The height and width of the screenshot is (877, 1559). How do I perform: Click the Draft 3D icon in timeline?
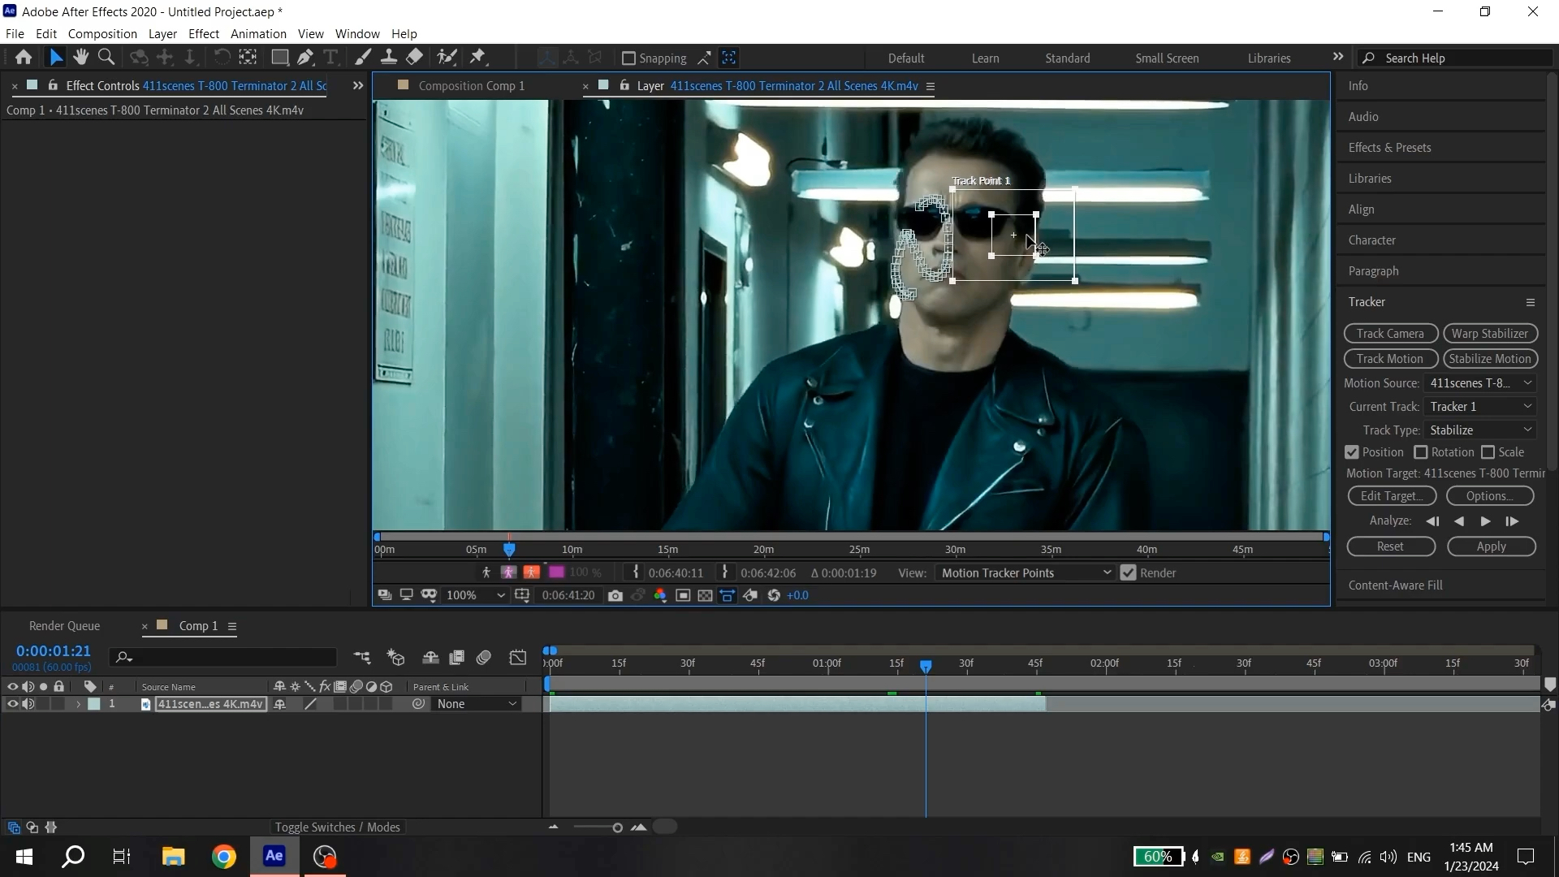[x=395, y=658]
